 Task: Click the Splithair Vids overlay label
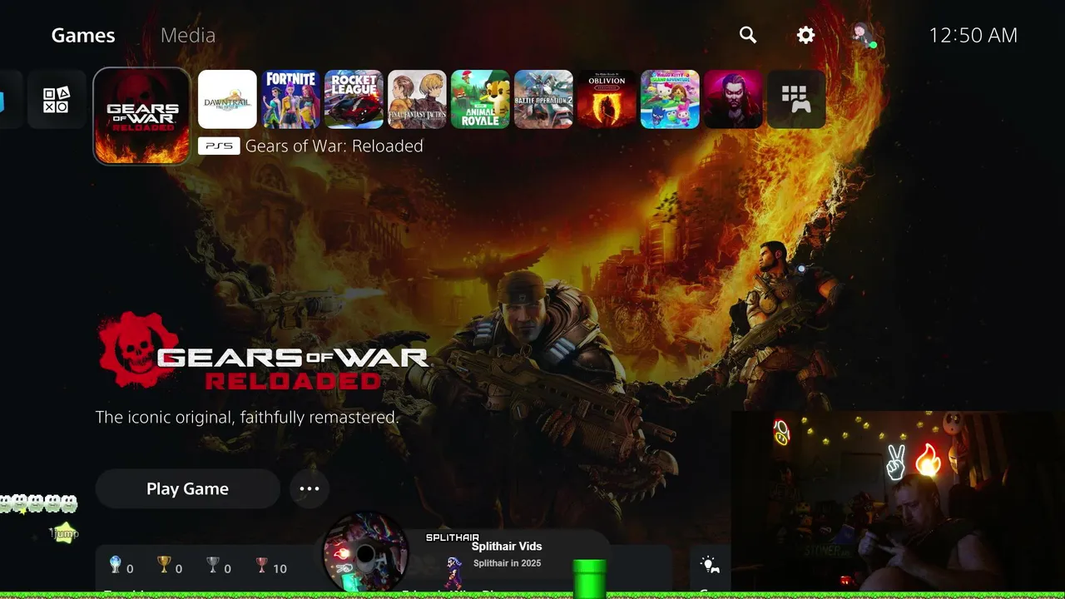507,547
